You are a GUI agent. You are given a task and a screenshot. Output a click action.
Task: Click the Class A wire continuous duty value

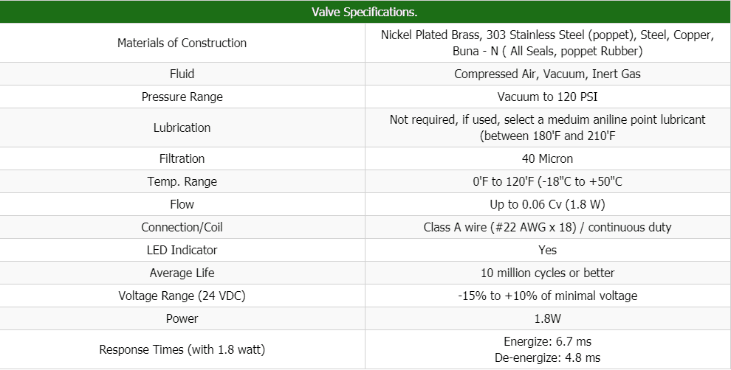547,227
